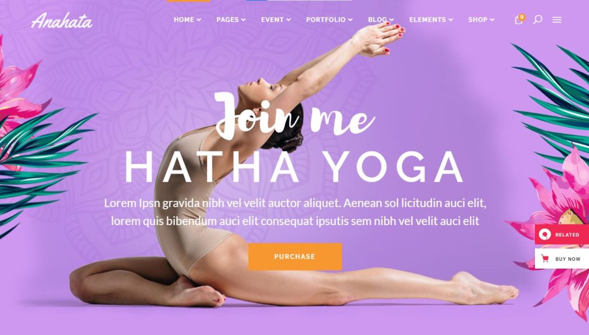Click the orange cart count badge

point(522,17)
